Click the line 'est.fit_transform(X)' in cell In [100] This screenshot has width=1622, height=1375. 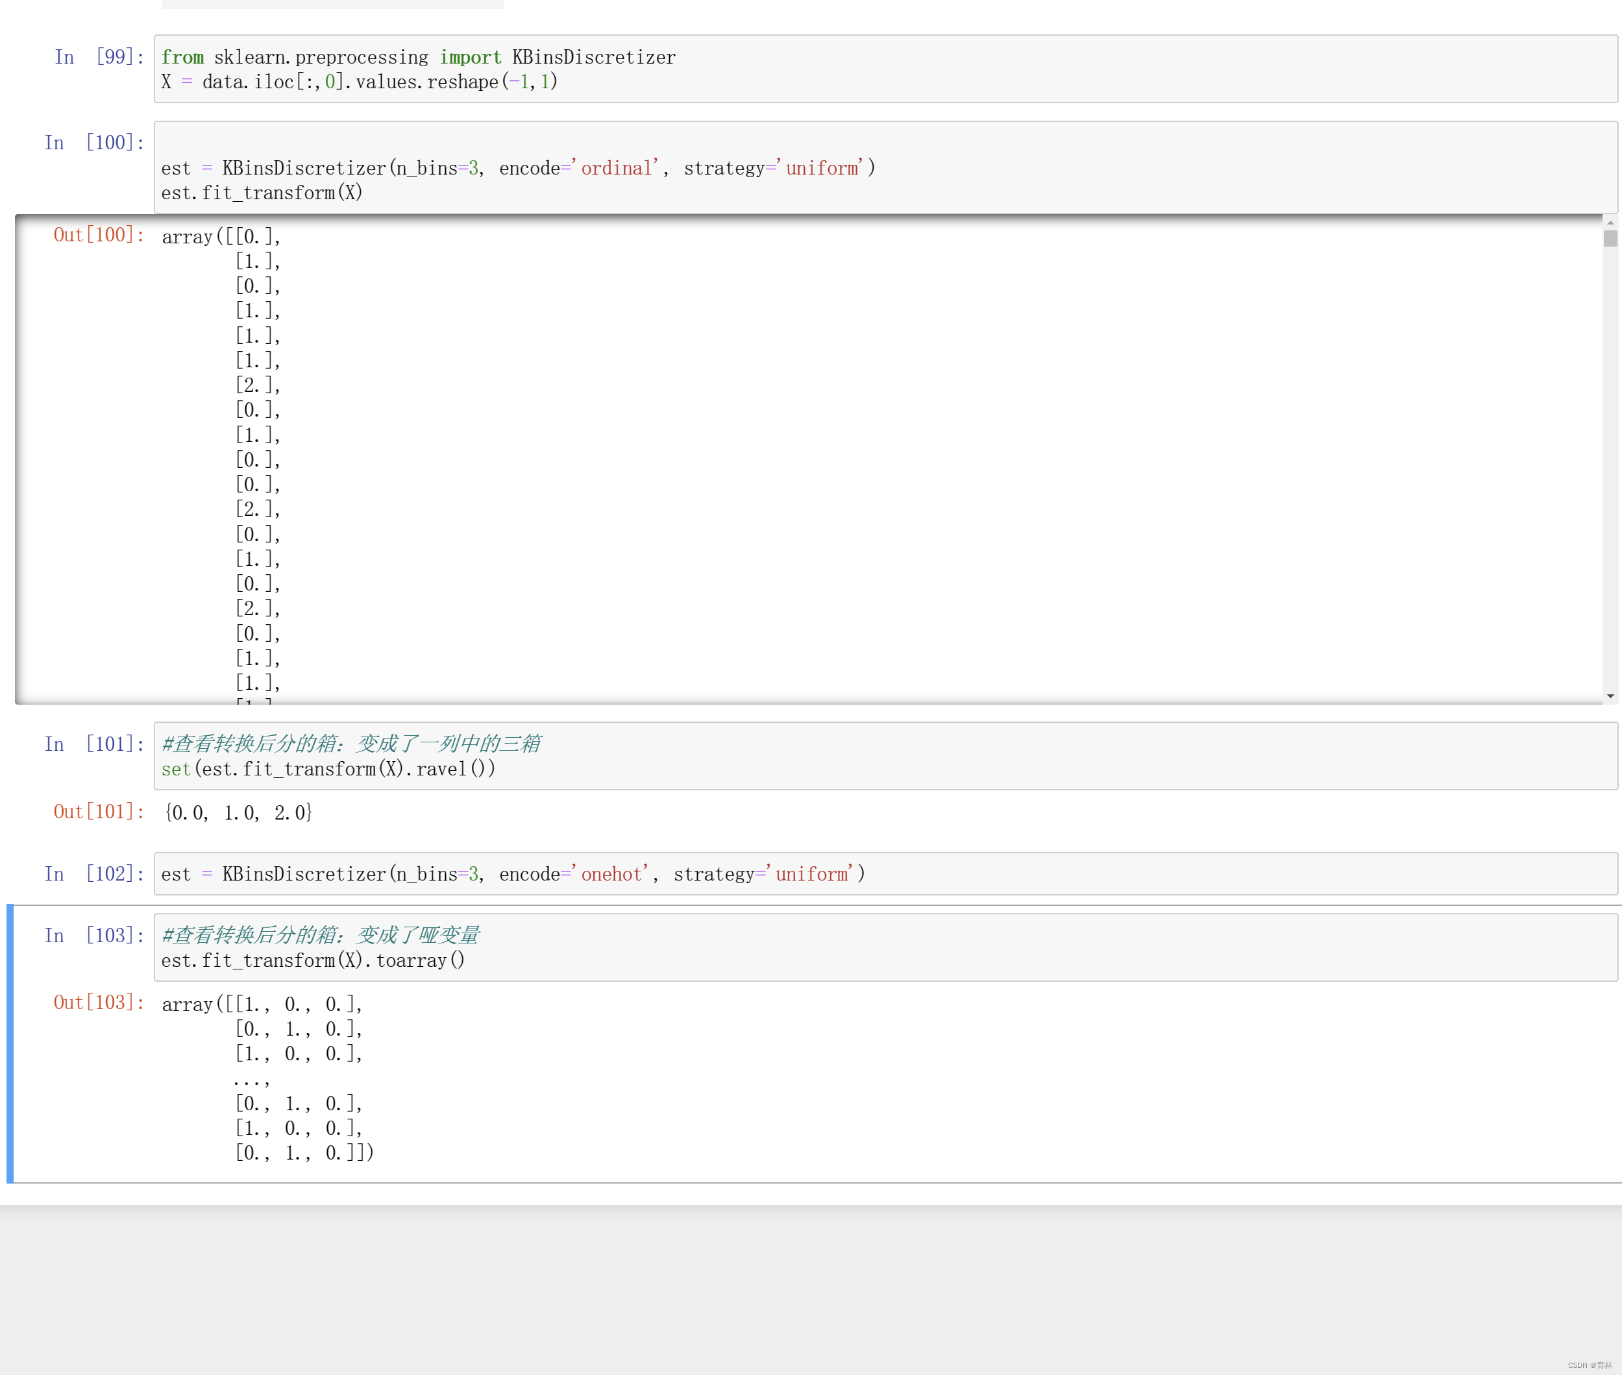point(262,193)
